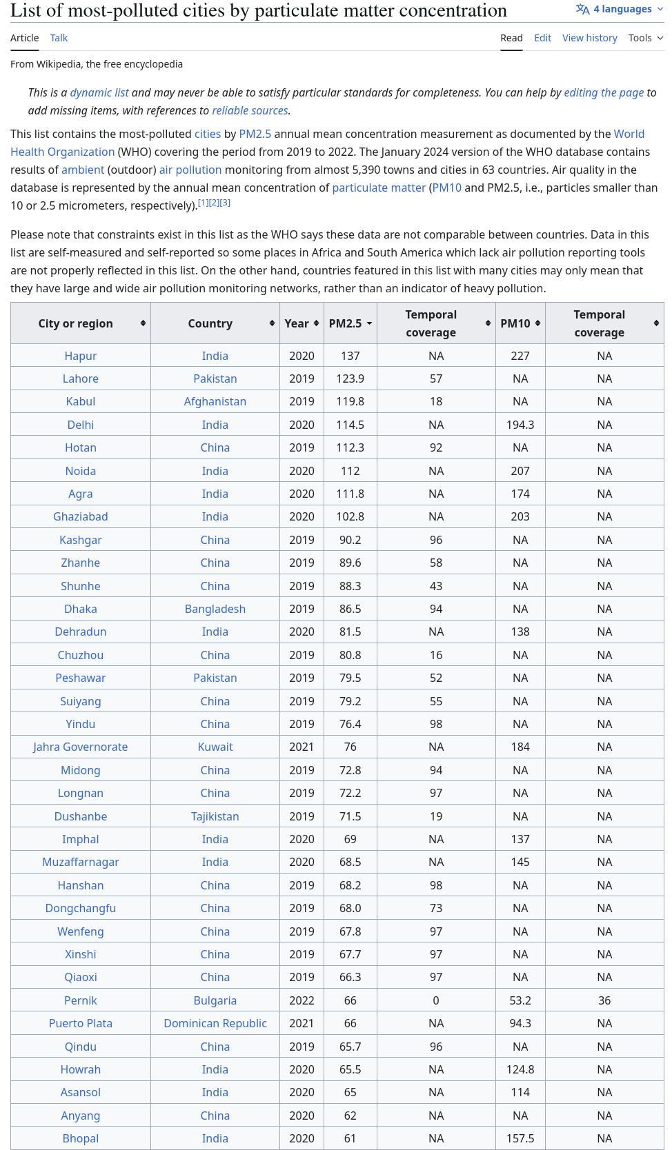Click citation reference [1]
The height and width of the screenshot is (1150, 672).
(x=203, y=203)
